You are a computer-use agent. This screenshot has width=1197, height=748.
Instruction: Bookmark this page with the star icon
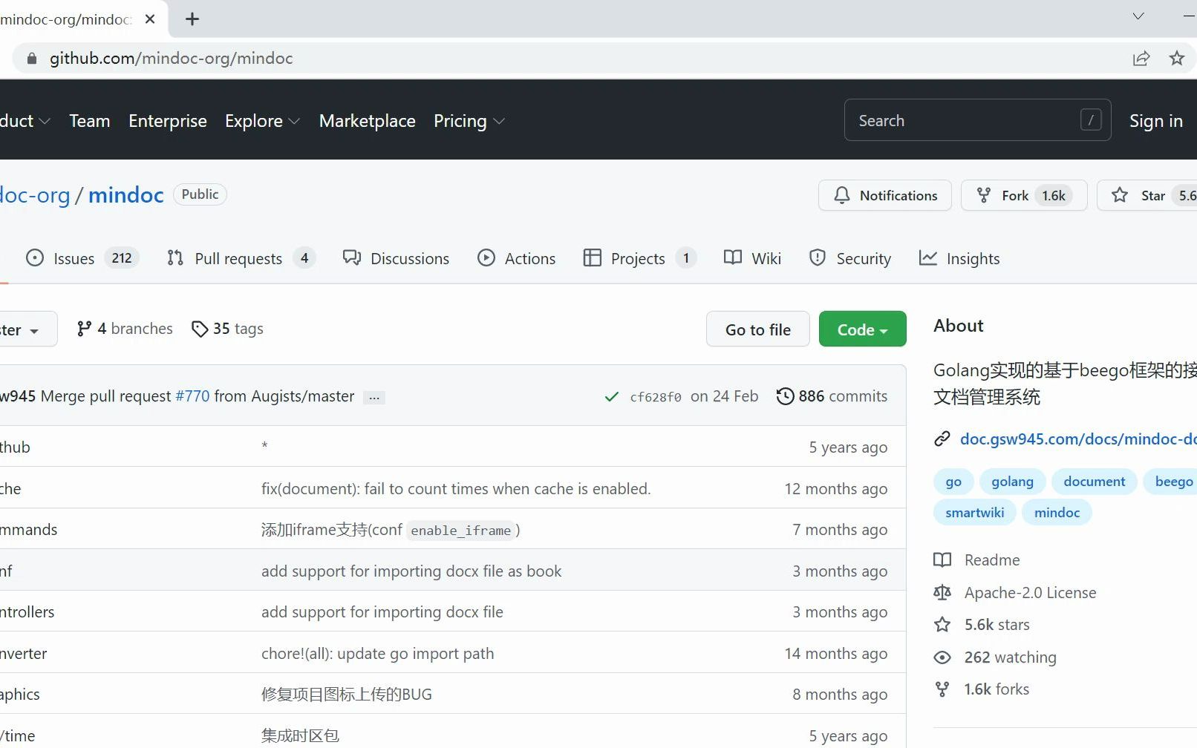tap(1177, 59)
